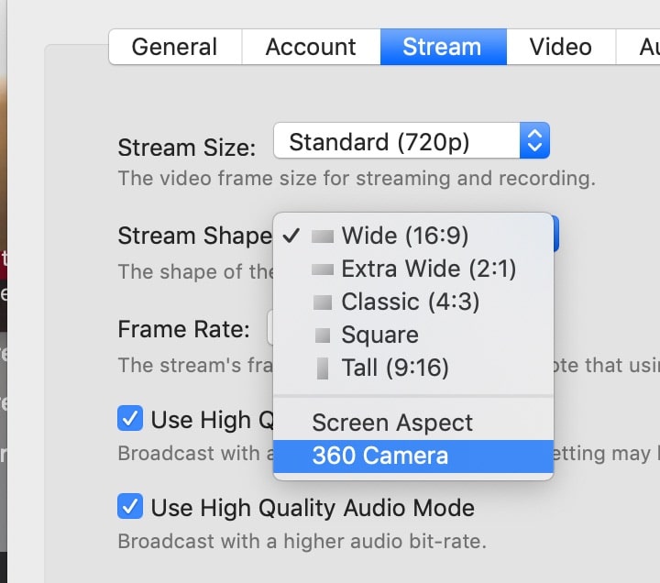Click the Extra Wide (2:1) shape icon
Screen dimensions: 660x583
pos(323,269)
